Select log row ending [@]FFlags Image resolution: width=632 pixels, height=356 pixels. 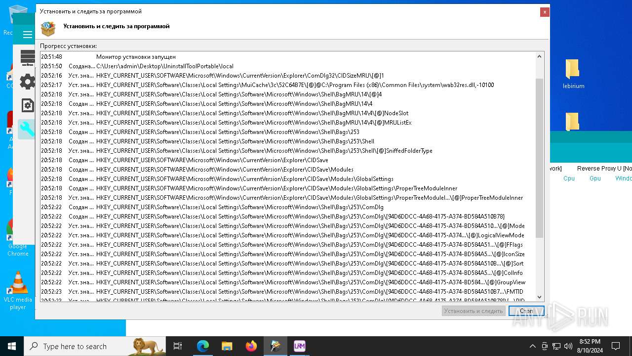287,245
